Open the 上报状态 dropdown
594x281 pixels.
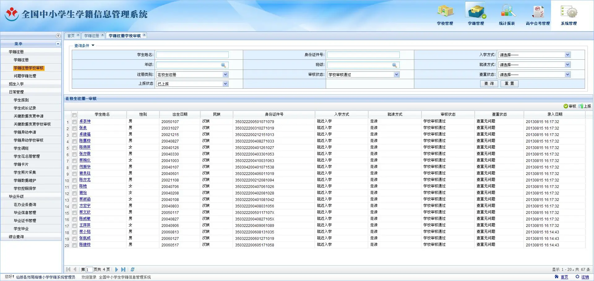pos(225,84)
